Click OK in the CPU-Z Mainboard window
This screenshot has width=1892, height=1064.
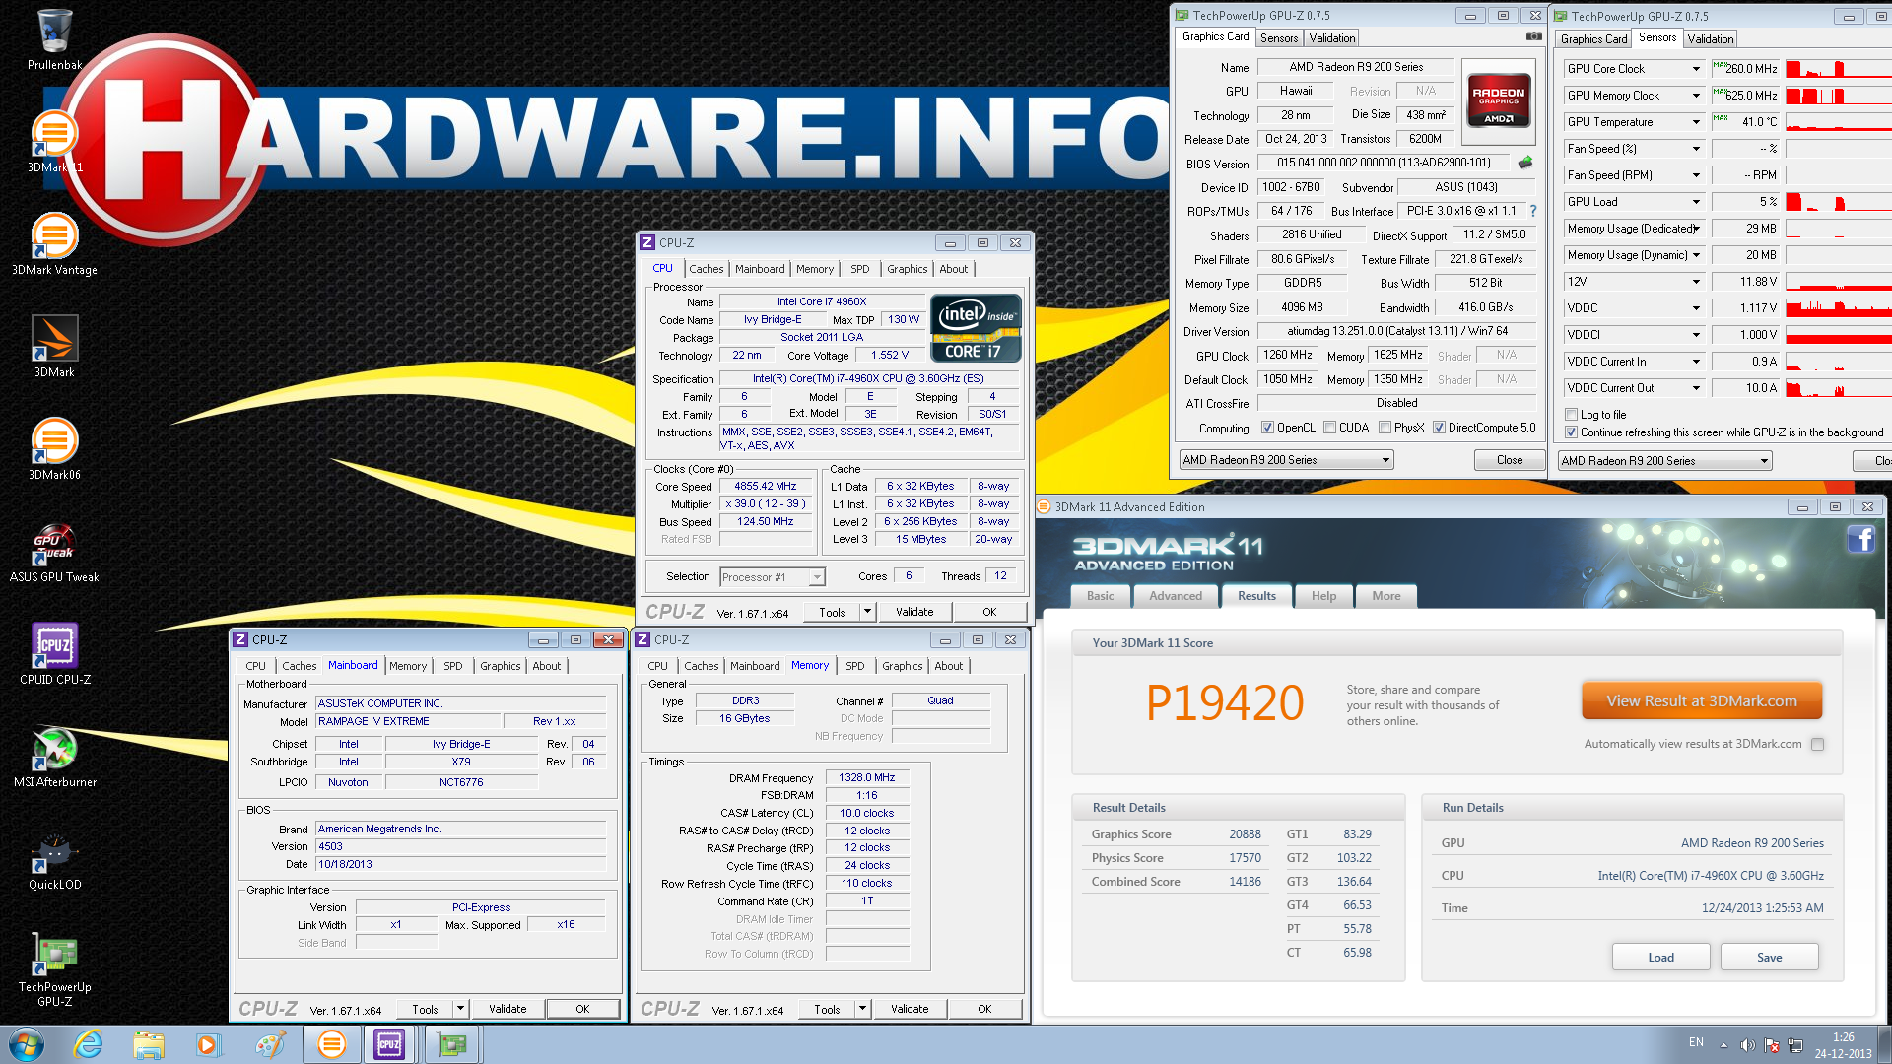pyautogui.click(x=582, y=1009)
